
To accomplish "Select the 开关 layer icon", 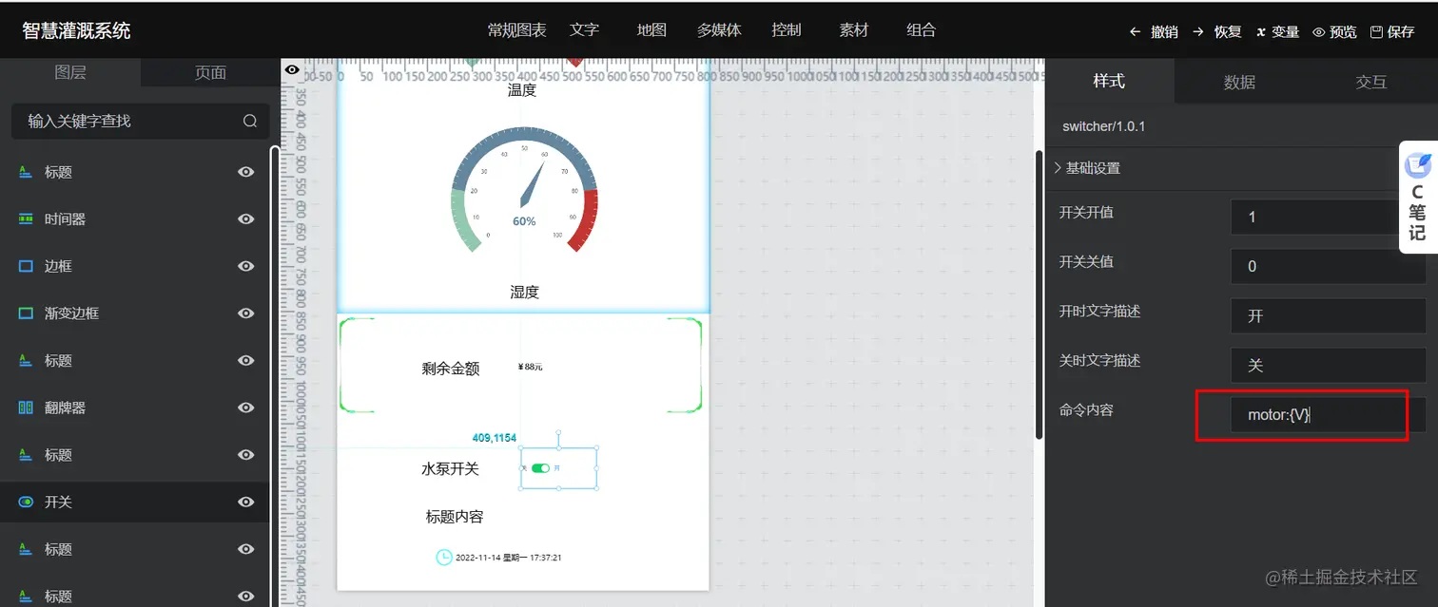I will [26, 502].
